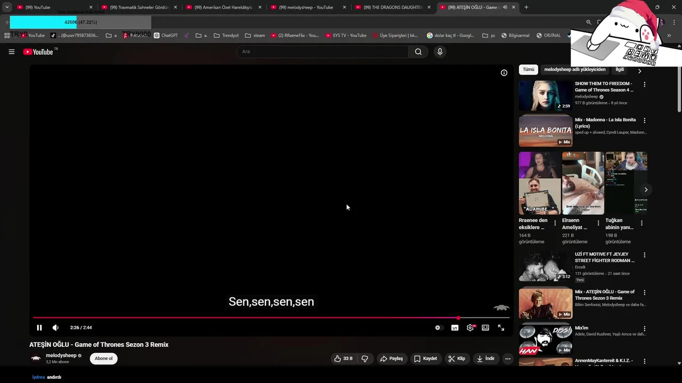Share the video via Paylaş
682x383 pixels.
pos(391,359)
